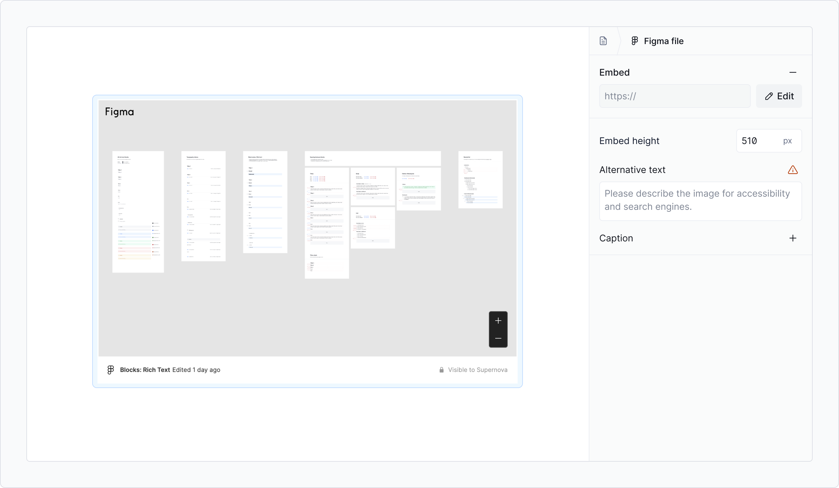Click the px unit in Embed height

click(x=787, y=141)
